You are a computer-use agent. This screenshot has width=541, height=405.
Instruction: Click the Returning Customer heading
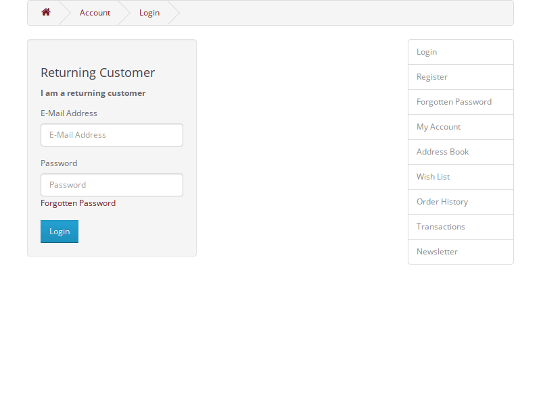(x=98, y=73)
